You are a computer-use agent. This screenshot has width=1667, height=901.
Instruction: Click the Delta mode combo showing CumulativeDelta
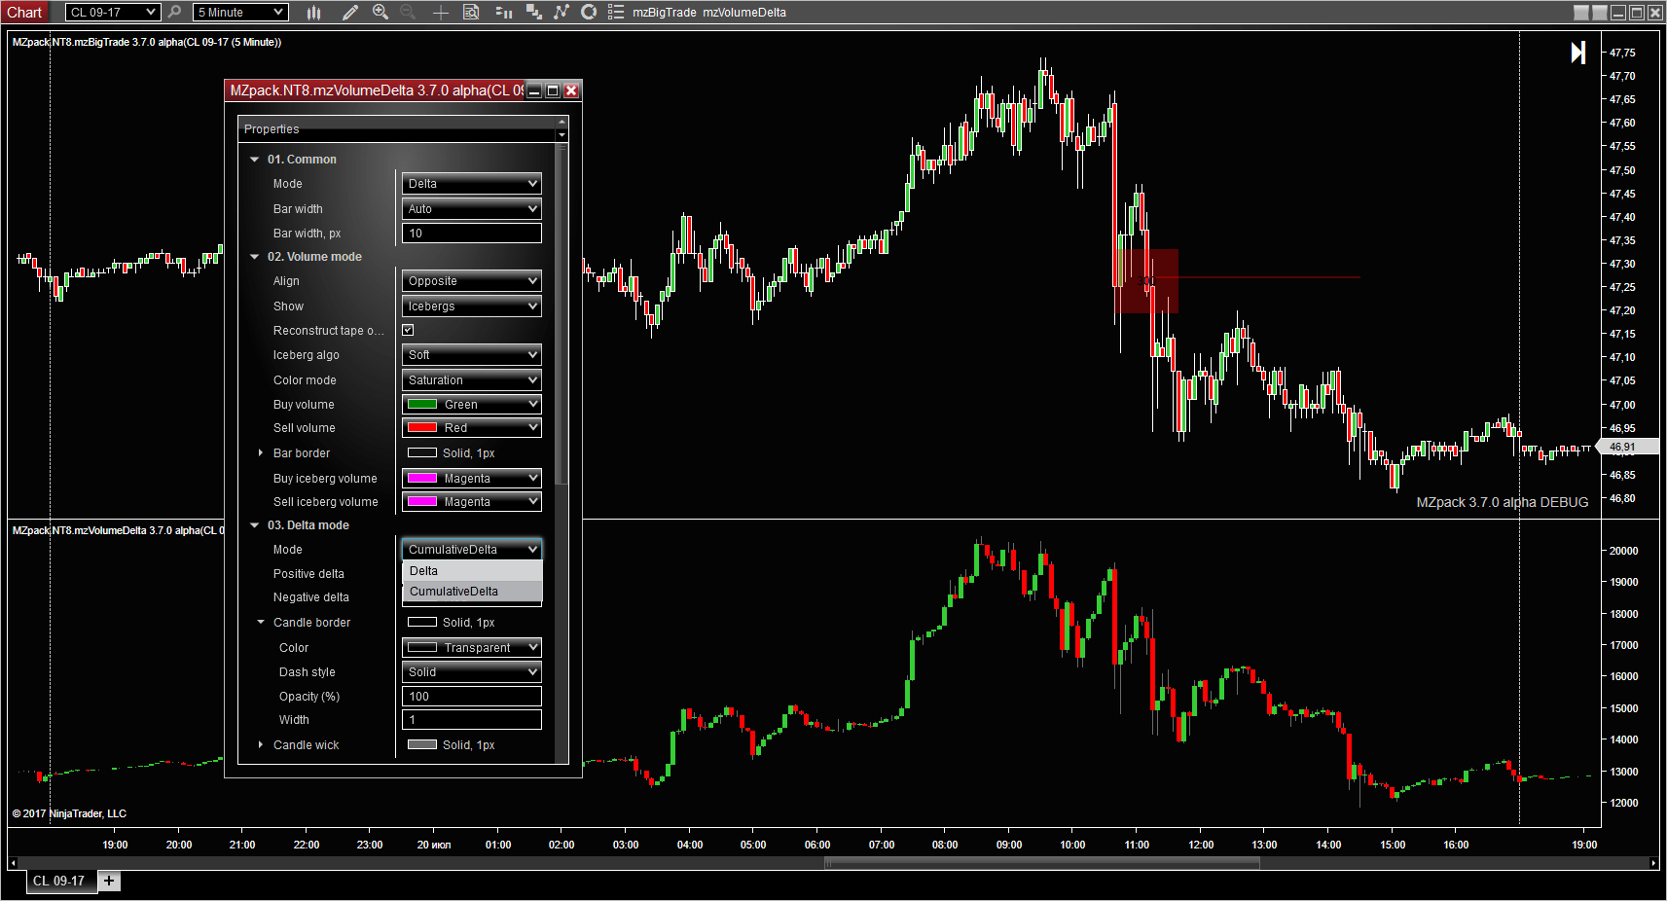pyautogui.click(x=472, y=549)
